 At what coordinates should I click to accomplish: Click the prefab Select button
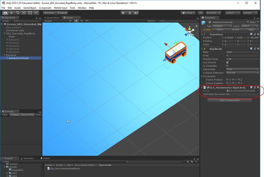(220, 30)
